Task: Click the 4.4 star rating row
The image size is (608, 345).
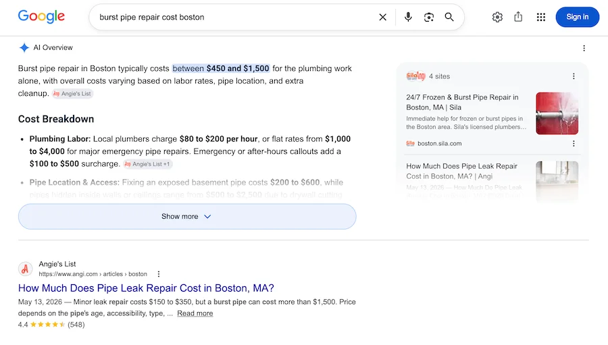Action: [51, 325]
